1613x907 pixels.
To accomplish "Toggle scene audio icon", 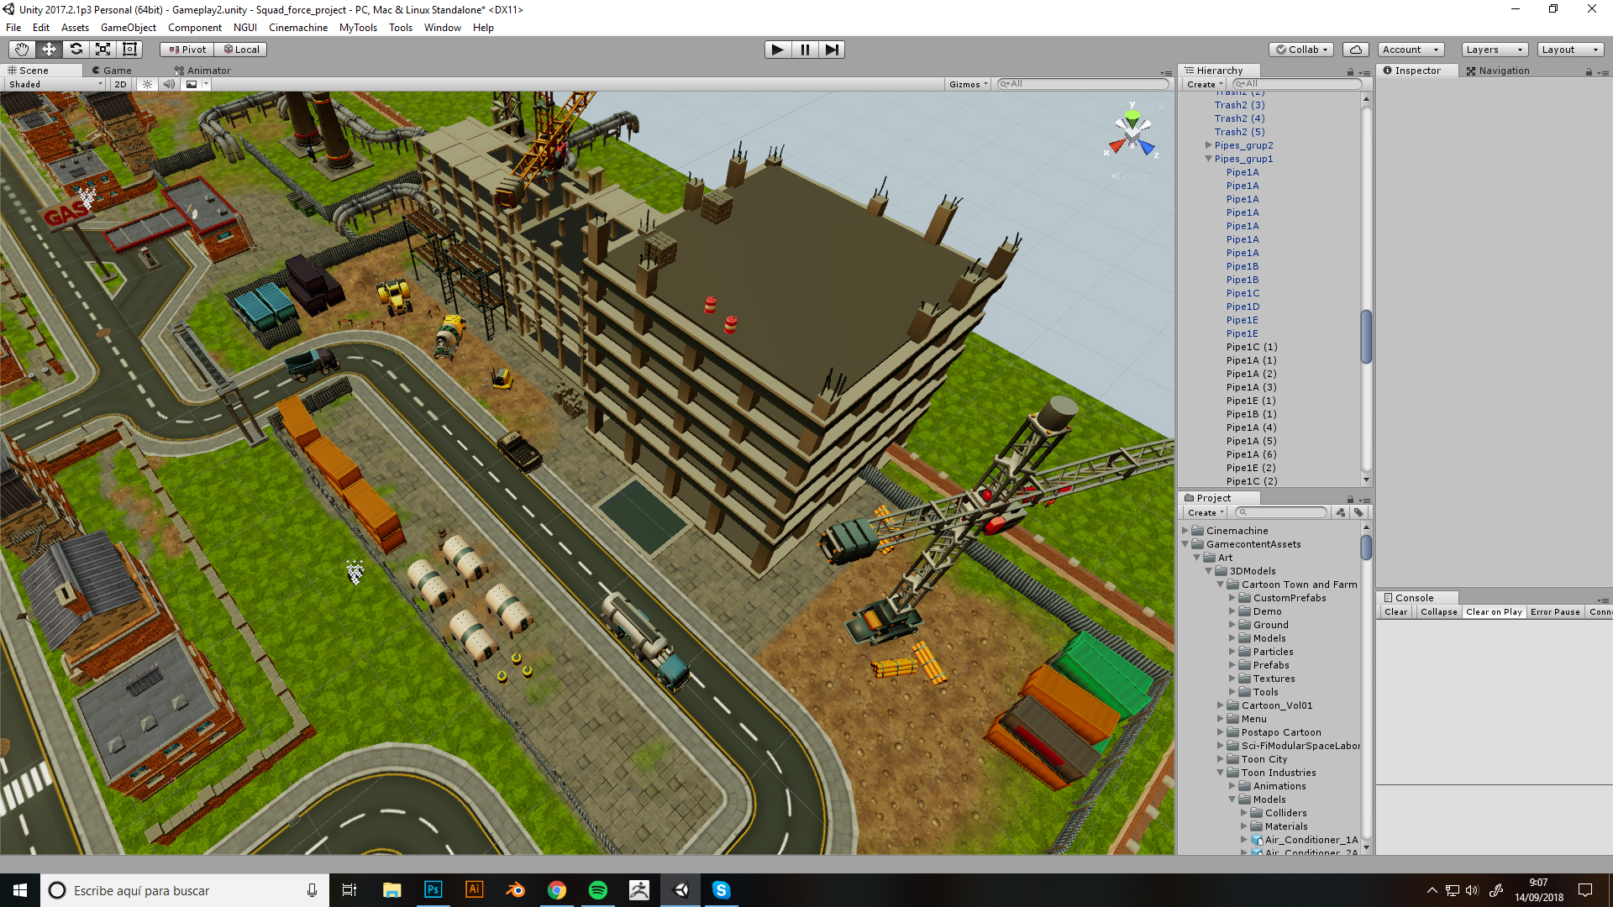I will (169, 84).
